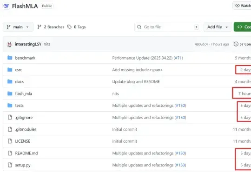Open the main branch selector dropdown
251x173 pixels.
click(18, 27)
